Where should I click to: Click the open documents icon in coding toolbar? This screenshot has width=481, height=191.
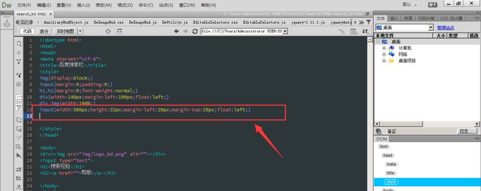[x=19, y=43]
